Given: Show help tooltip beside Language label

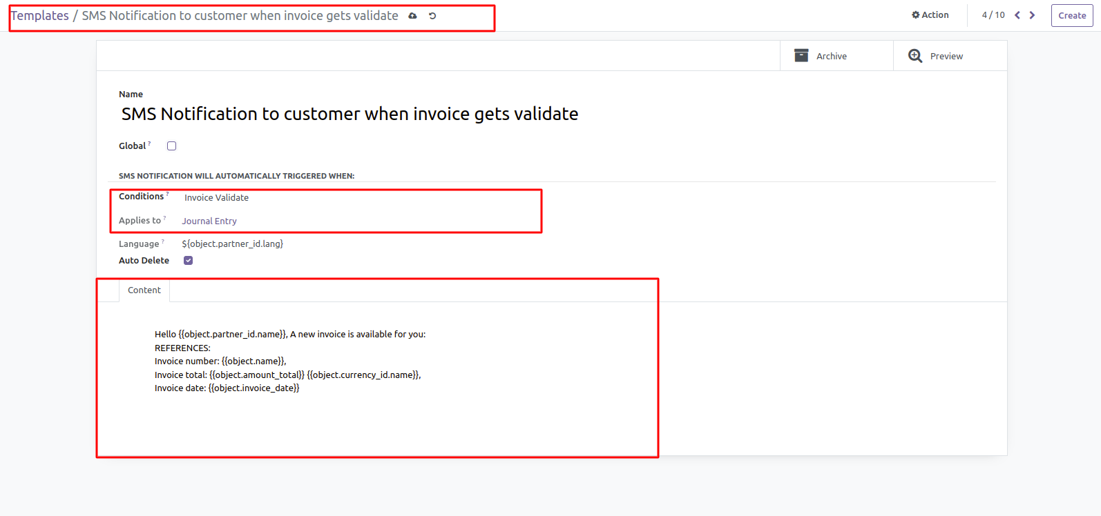Looking at the screenshot, I should 163,241.
